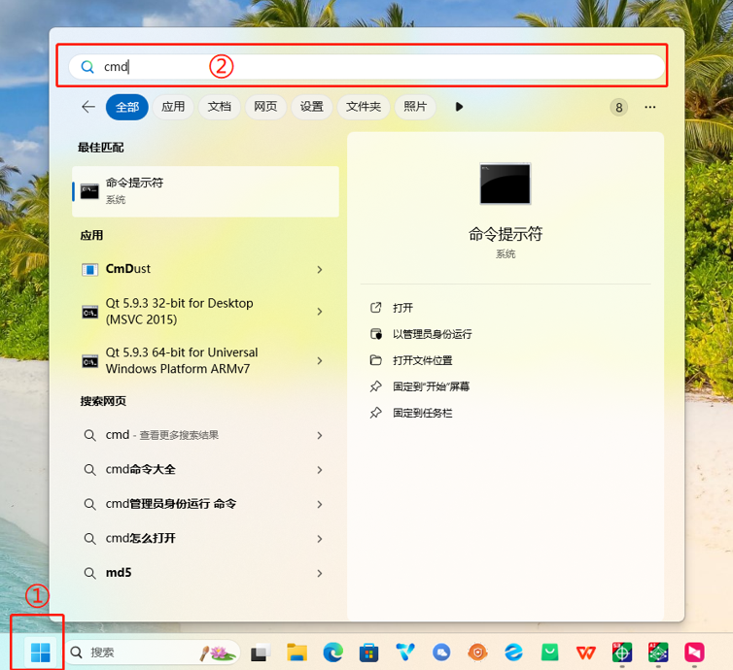Open Task View on the taskbar

260,653
